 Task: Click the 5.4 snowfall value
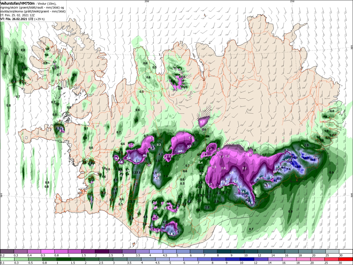pos(129,158)
